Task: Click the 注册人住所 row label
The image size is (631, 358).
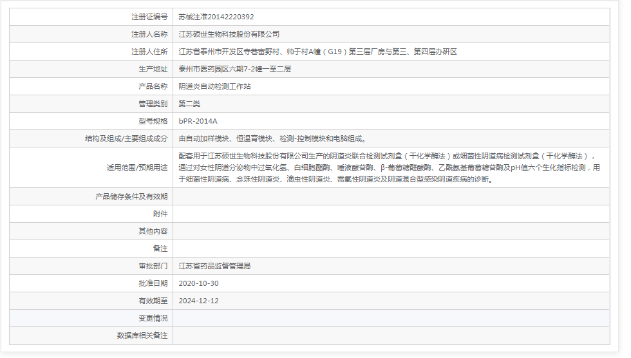Action: click(149, 52)
